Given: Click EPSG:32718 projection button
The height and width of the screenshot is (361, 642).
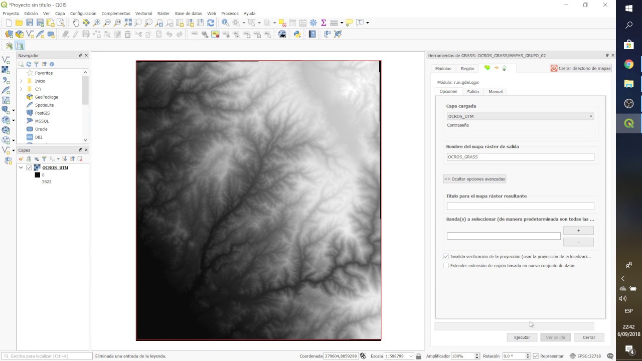Looking at the screenshot, I should [x=586, y=356].
